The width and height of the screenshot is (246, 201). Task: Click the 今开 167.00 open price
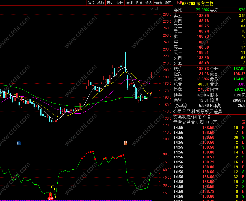239,69
